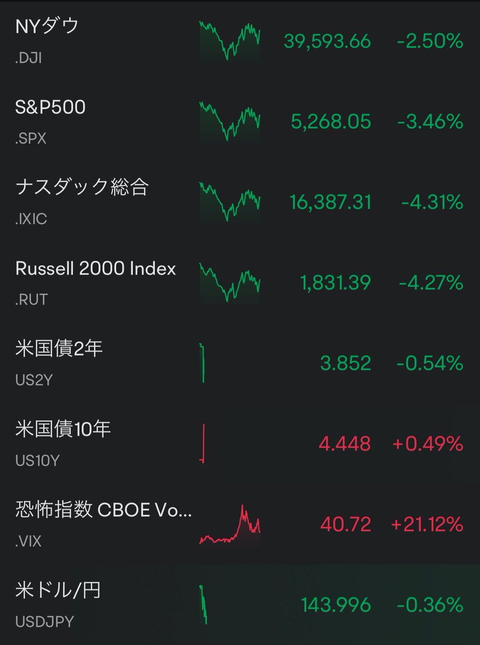This screenshot has width=480, height=645.
Task: Open the ナスダック総合 sparkline chart
Action: 230,202
